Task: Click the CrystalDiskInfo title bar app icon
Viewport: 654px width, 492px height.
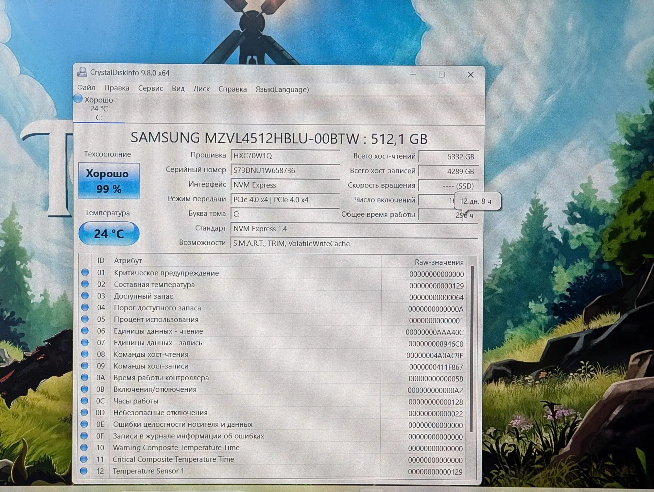Action: 82,72
